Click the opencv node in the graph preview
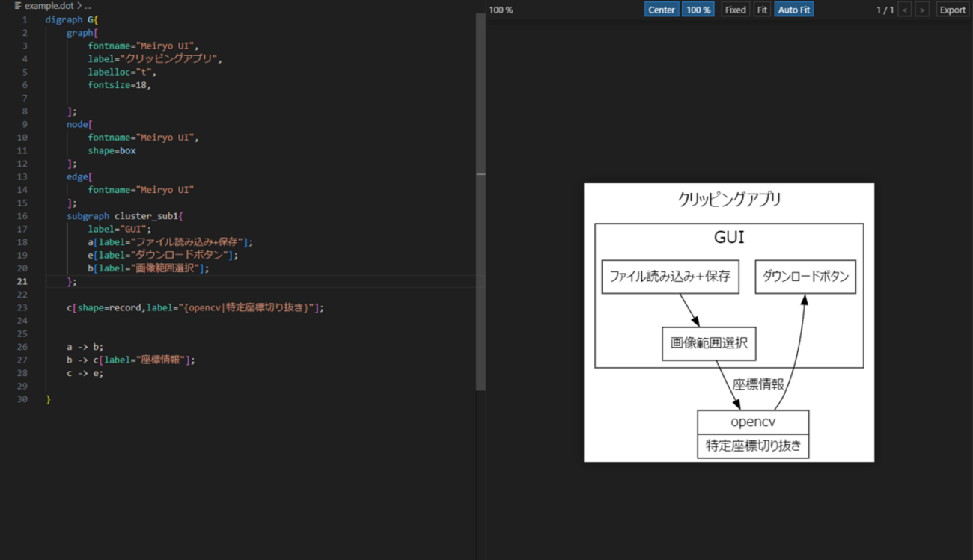 [x=752, y=421]
